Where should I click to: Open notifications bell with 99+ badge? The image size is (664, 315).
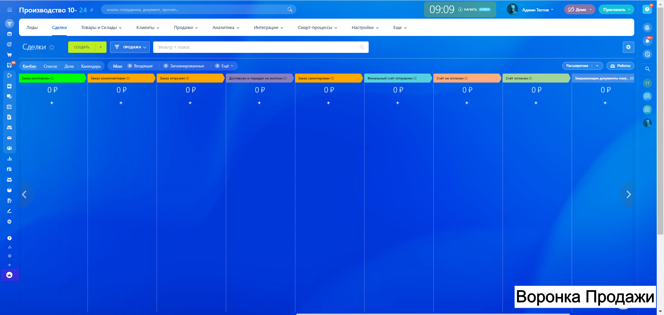(x=647, y=41)
